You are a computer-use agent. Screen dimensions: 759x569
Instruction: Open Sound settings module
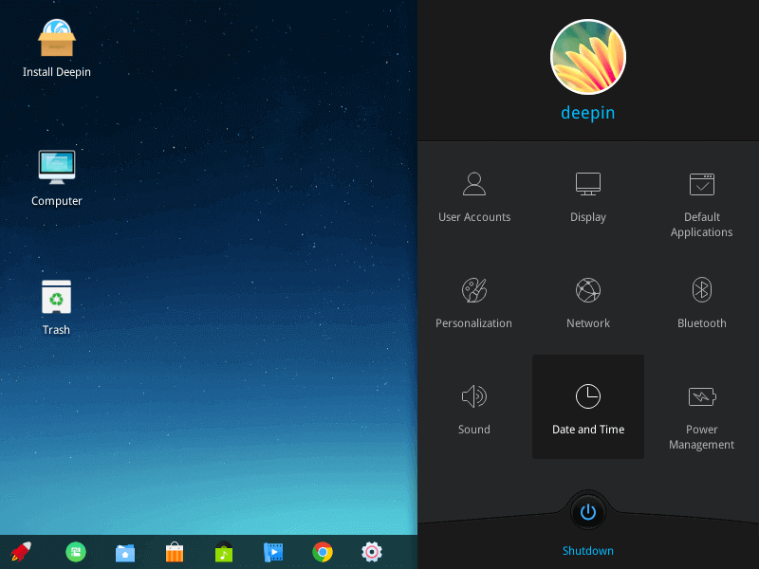coord(473,409)
